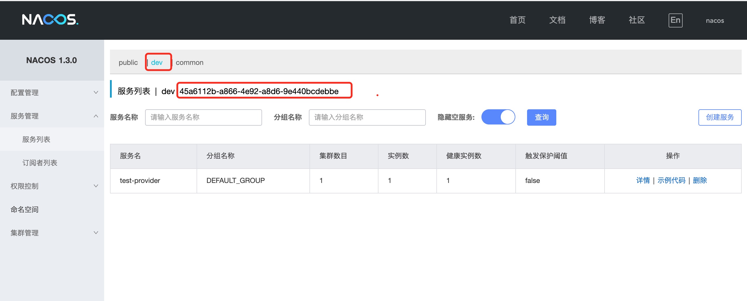
Task: Click the NACOS 1.3.0 version label
Action: pos(51,60)
